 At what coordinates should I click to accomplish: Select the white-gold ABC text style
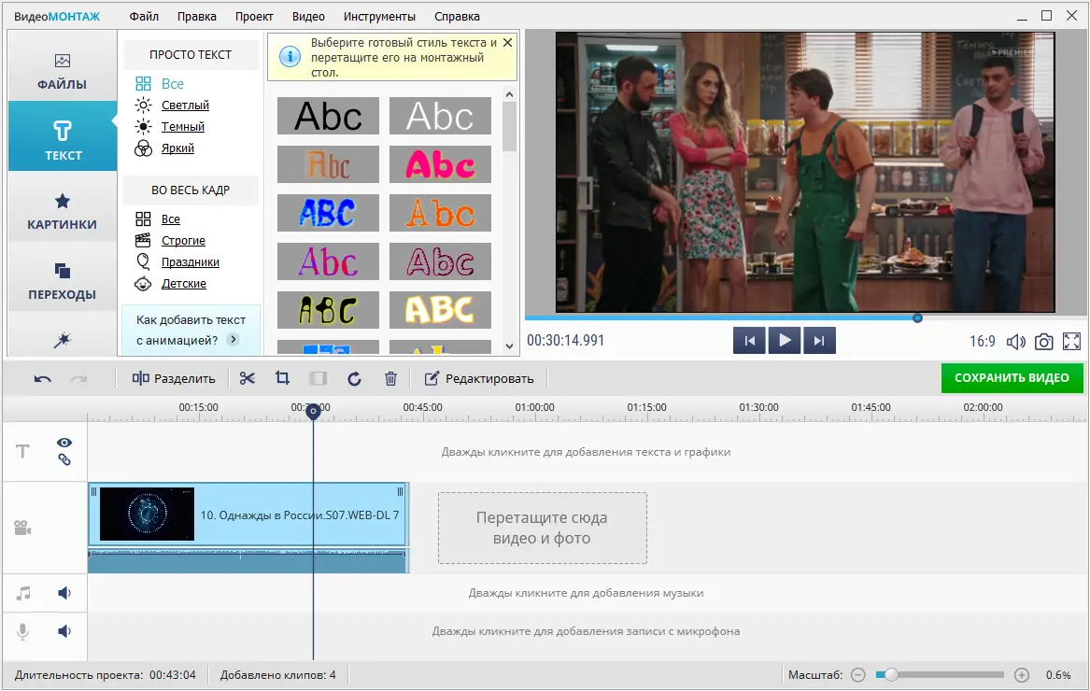(x=440, y=310)
